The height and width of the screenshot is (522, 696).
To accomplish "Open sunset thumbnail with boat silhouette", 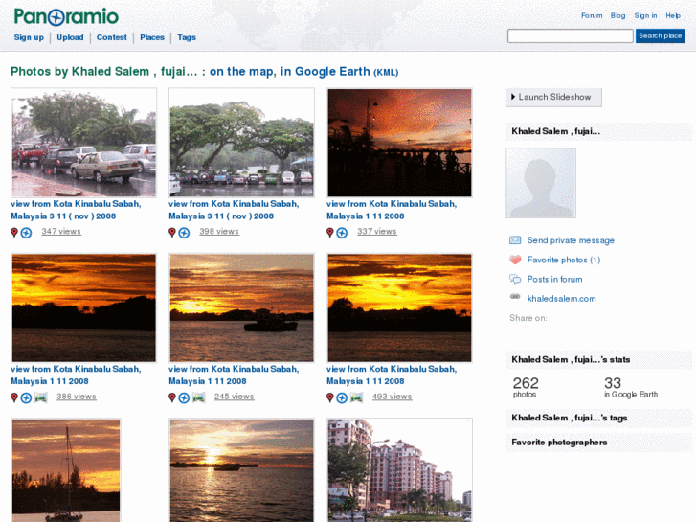I will click(x=241, y=307).
